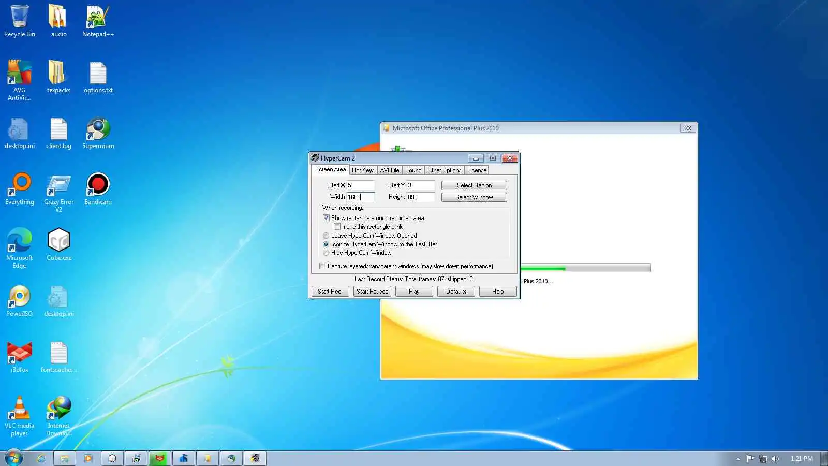
Task: Select the Everything search shortcut
Action: pos(20,188)
